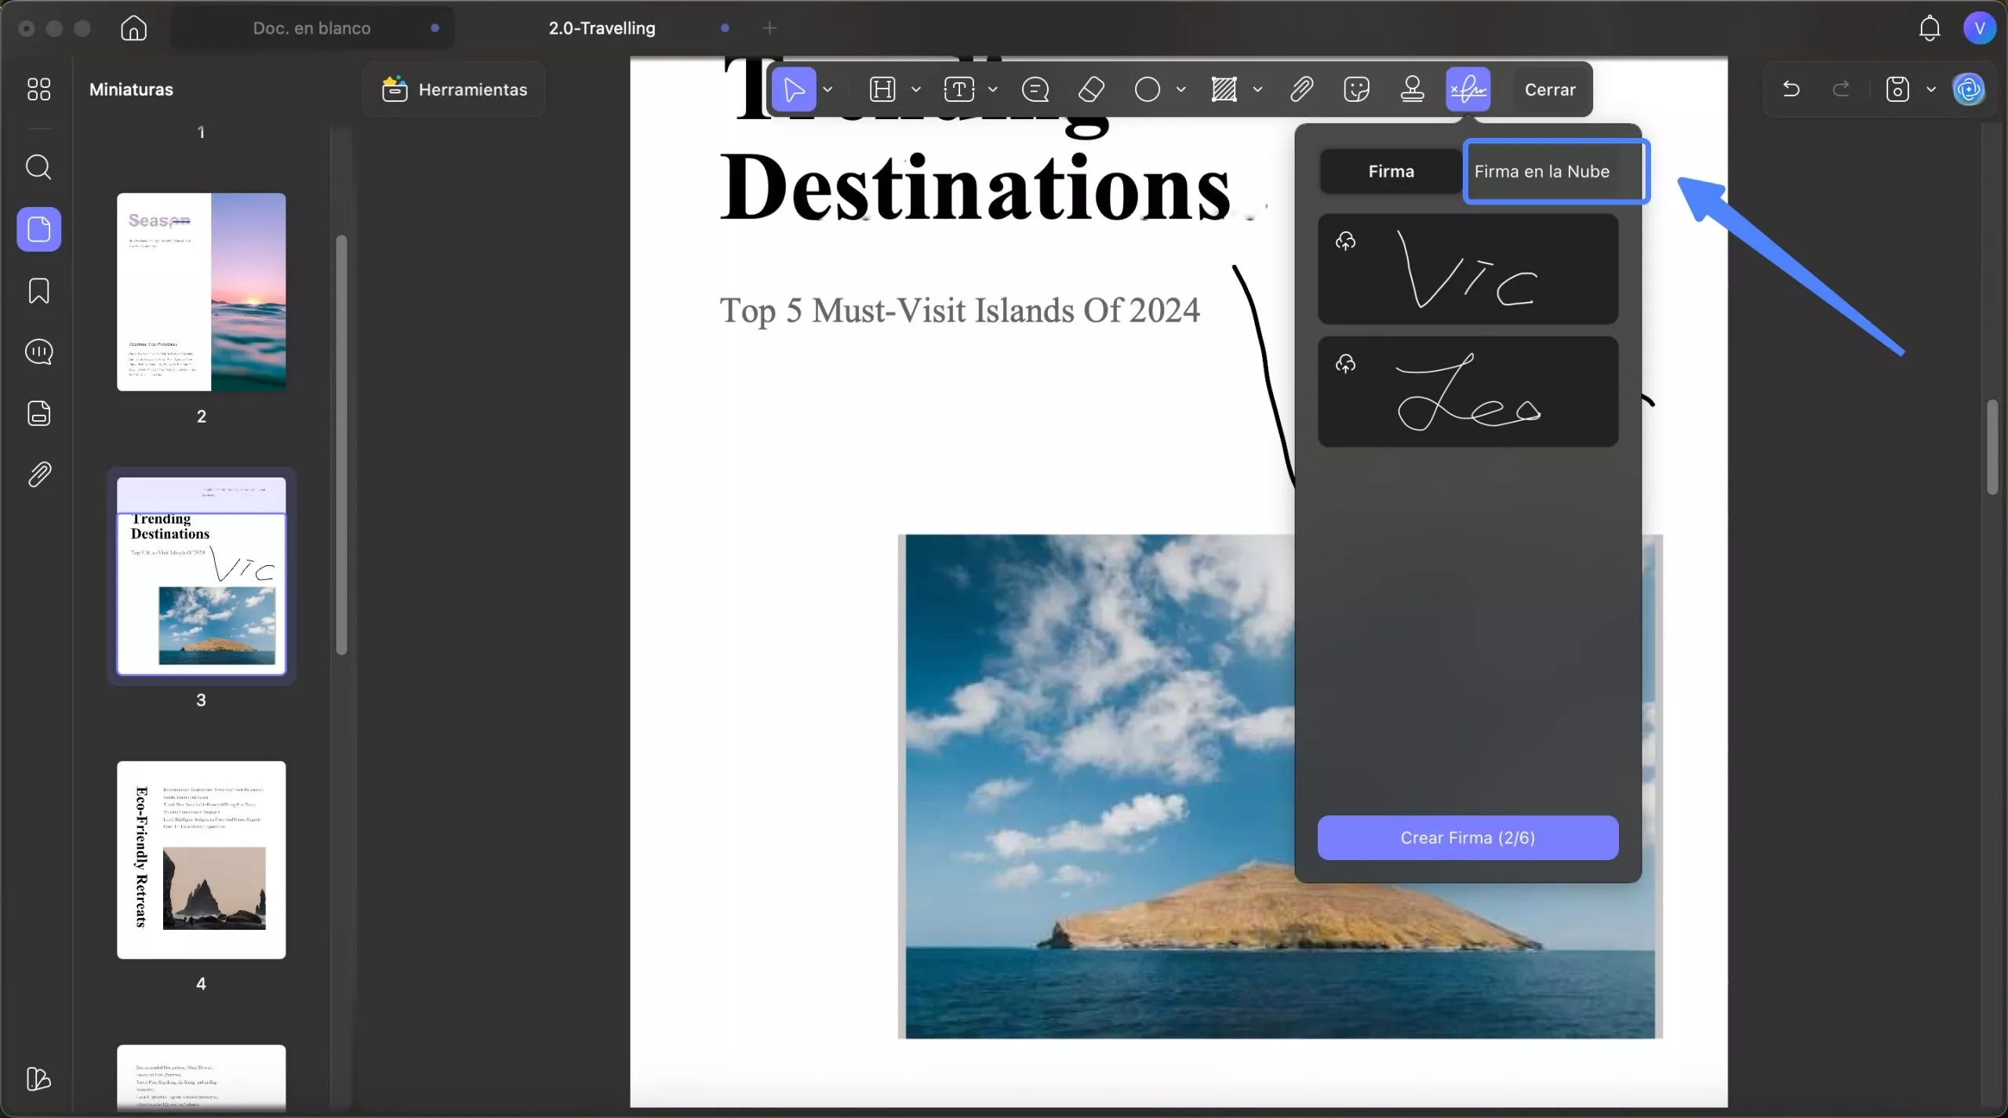
Task: Open the AI assistant icon
Action: [x=1969, y=89]
